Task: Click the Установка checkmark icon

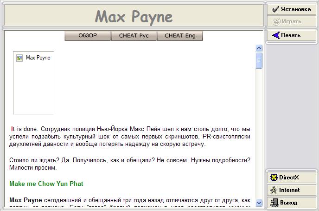Action: (x=275, y=9)
